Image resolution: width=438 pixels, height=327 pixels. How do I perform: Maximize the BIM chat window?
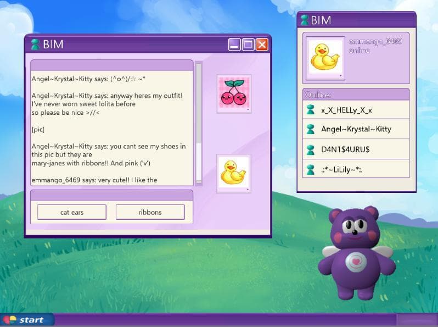point(248,45)
